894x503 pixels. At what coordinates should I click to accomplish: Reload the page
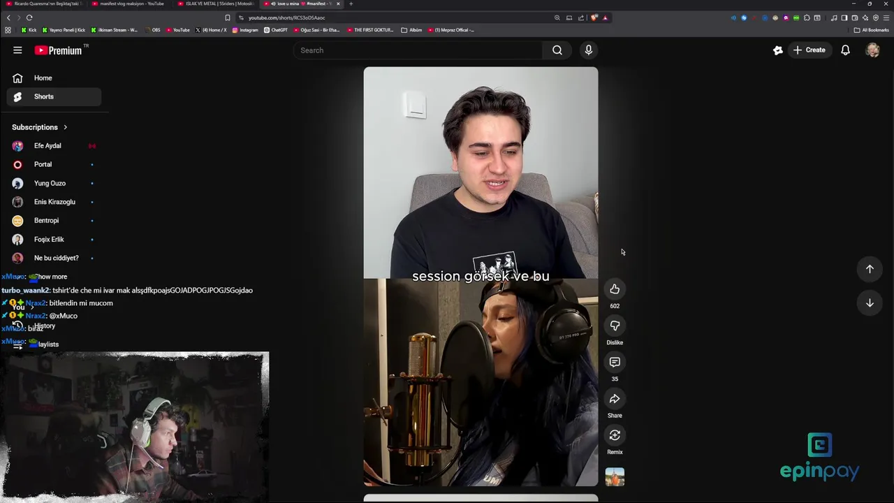29,17
